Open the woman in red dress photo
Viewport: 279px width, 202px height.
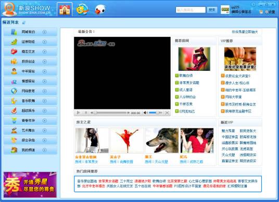tap(197, 141)
